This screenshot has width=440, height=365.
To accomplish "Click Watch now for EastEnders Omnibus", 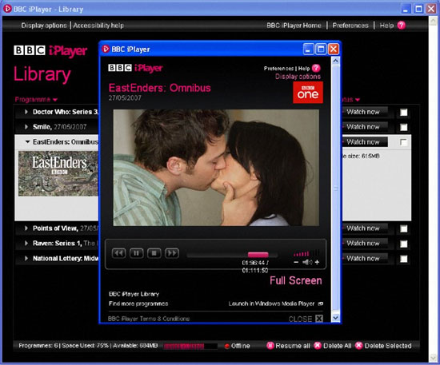I will click(x=365, y=141).
